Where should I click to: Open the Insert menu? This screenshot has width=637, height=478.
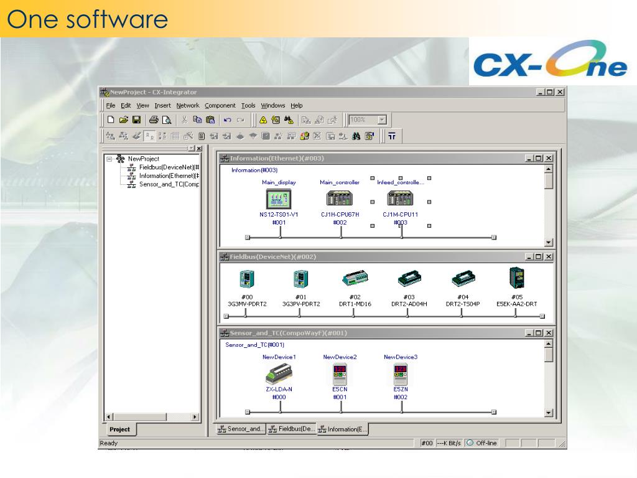162,105
